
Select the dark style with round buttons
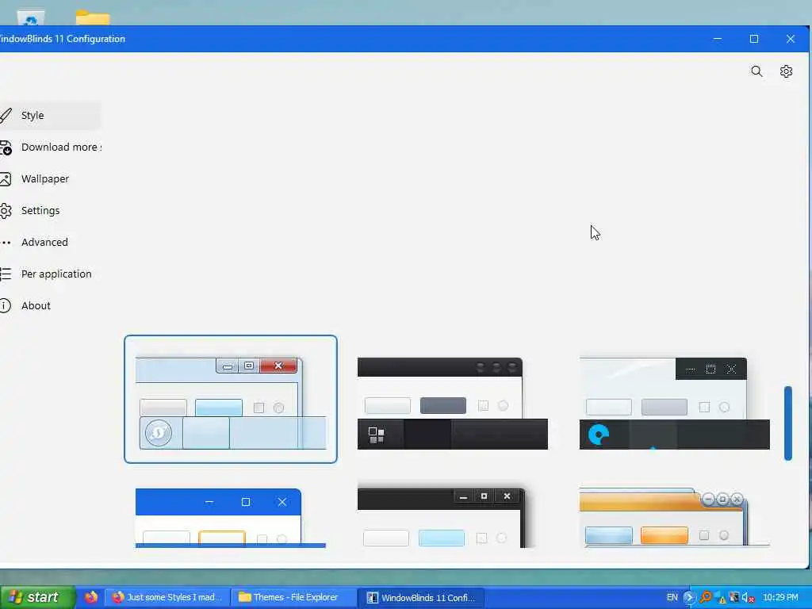(452, 404)
